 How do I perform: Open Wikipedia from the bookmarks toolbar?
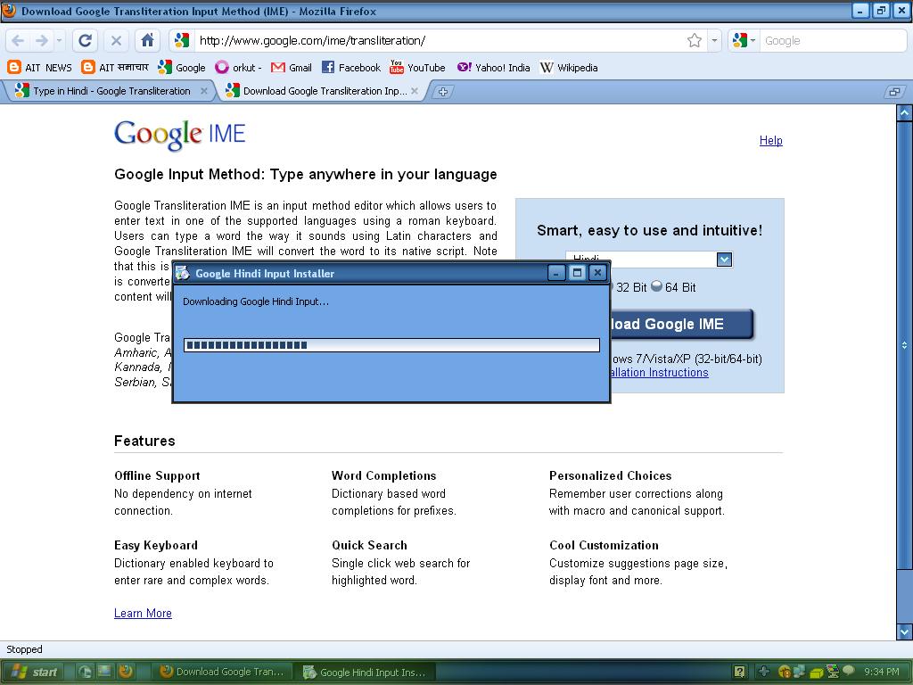569,67
